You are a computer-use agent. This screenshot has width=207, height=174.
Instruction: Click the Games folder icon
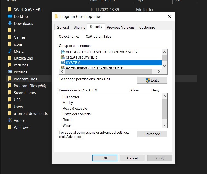(10, 37)
